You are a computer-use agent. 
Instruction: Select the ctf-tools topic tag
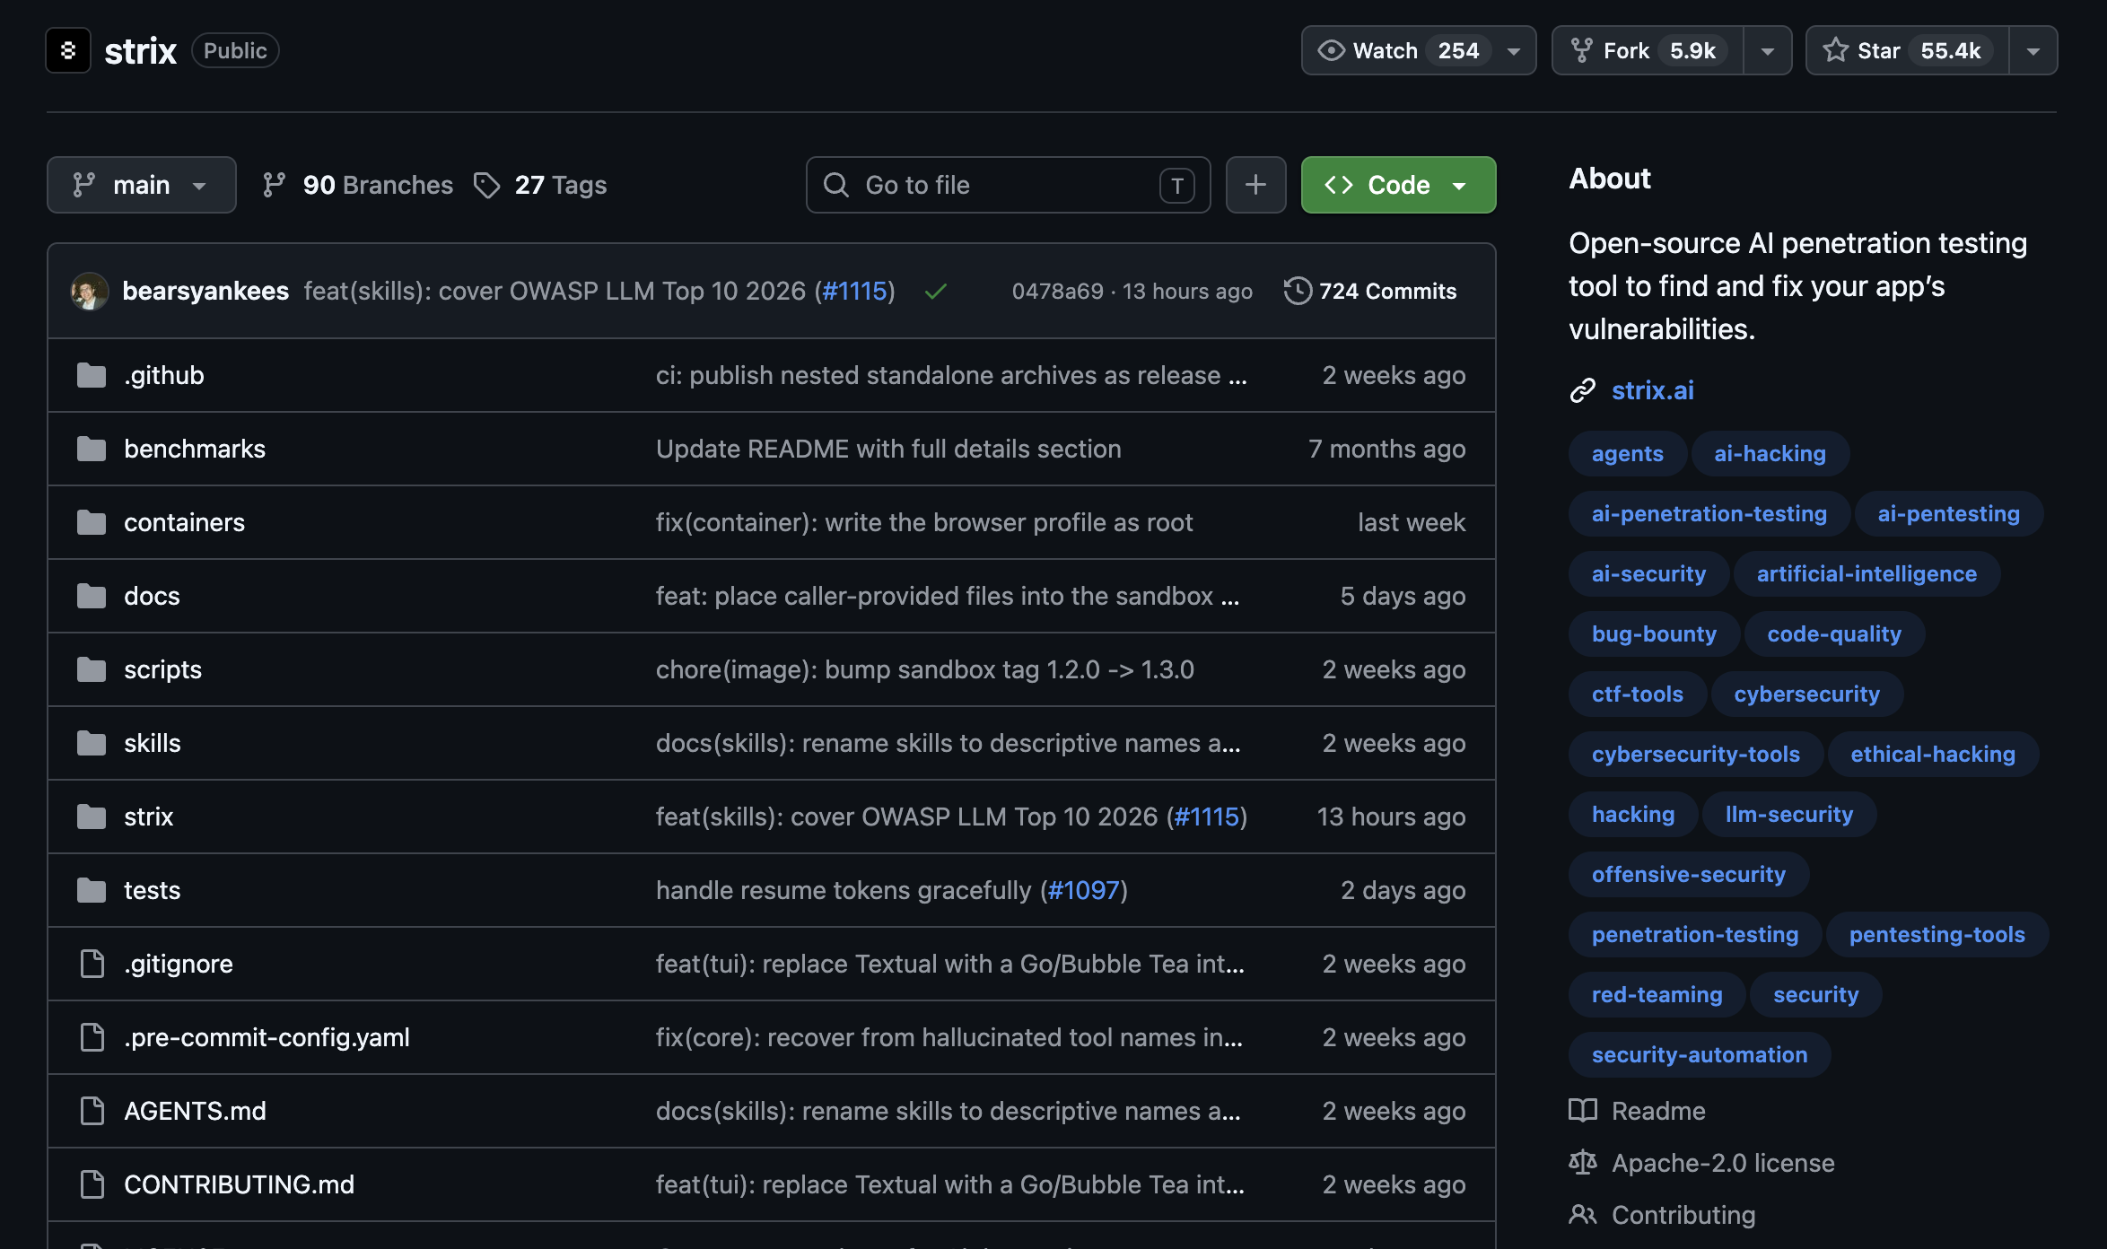[x=1637, y=694]
